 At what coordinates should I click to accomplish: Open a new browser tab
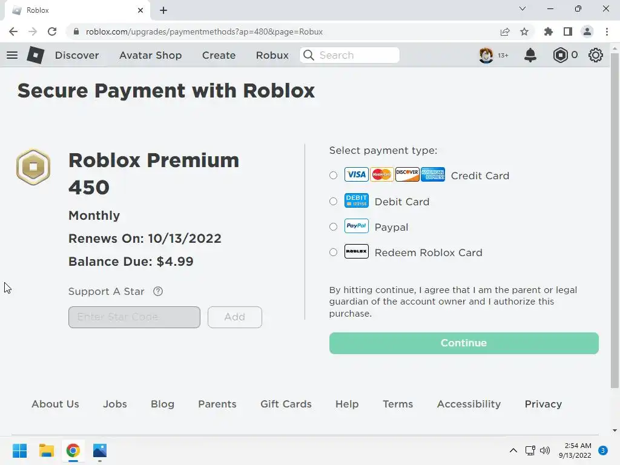pos(163,10)
